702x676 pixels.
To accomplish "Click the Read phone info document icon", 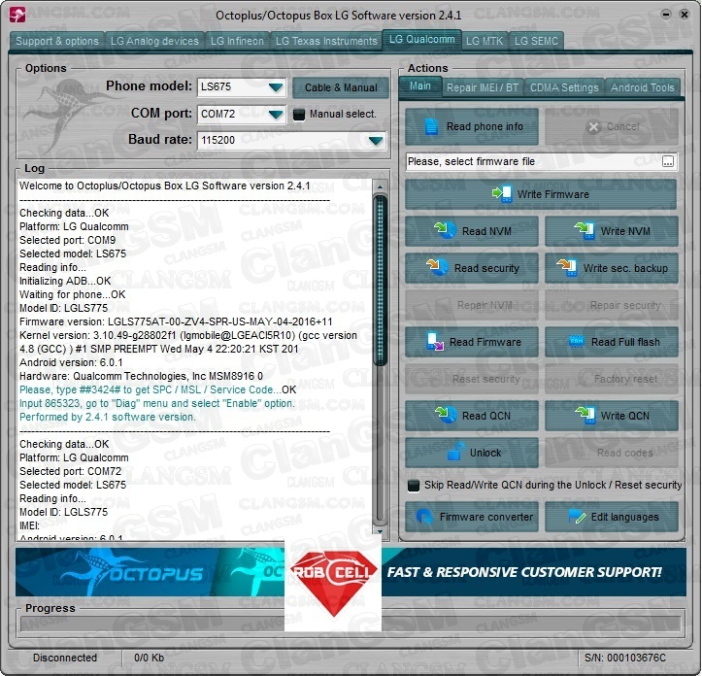I will click(x=431, y=127).
